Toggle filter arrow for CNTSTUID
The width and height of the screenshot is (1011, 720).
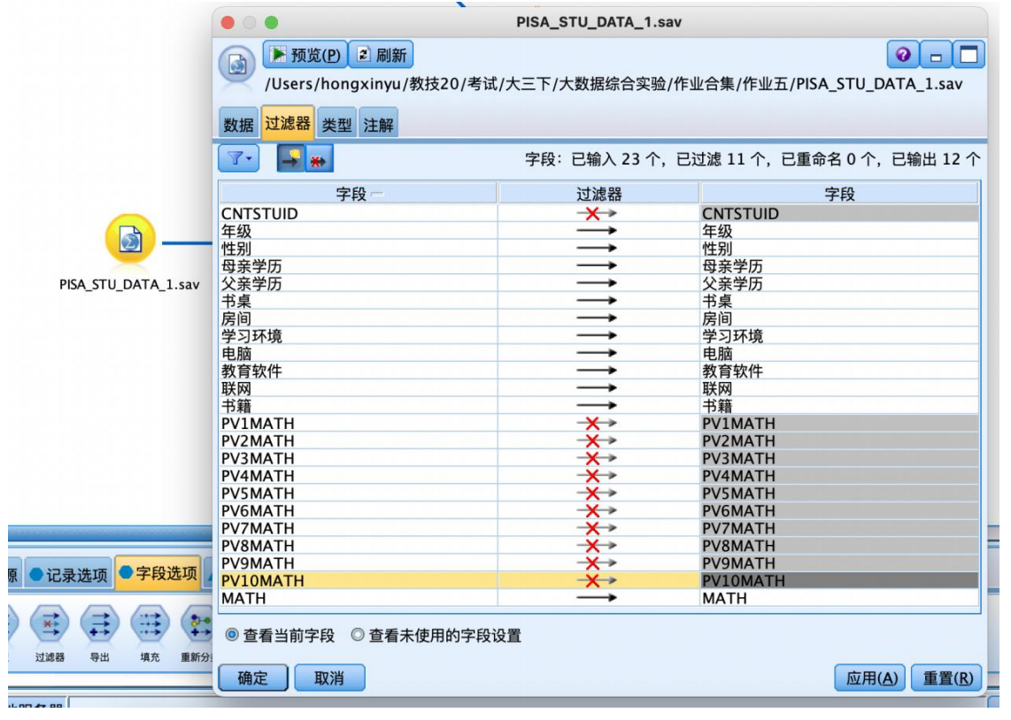tap(597, 213)
